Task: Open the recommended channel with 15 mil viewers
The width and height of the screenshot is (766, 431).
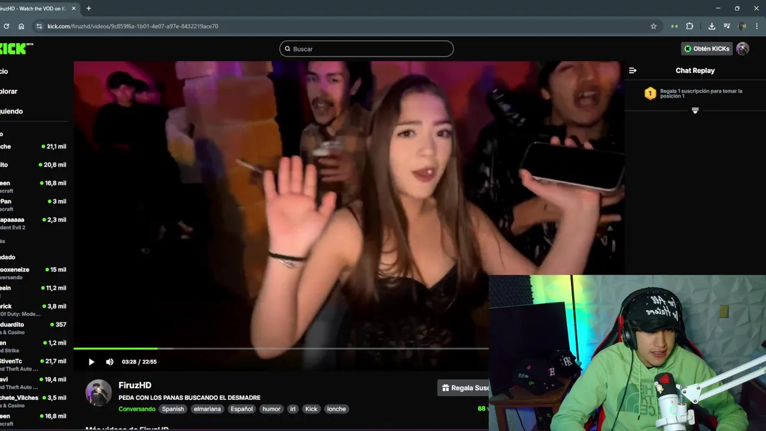Action: click(x=34, y=273)
